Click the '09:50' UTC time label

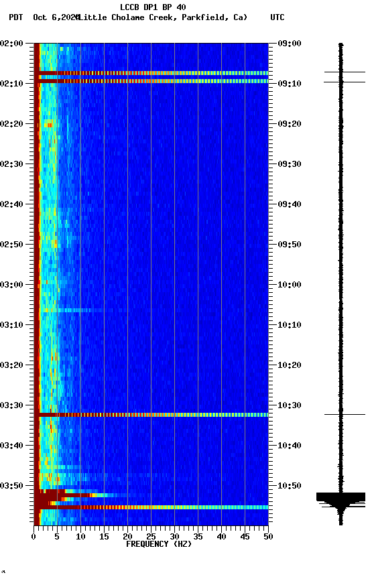pyautogui.click(x=290, y=245)
